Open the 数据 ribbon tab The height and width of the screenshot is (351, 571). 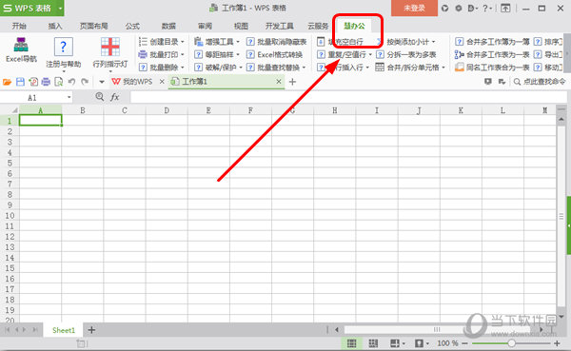pyautogui.click(x=168, y=26)
